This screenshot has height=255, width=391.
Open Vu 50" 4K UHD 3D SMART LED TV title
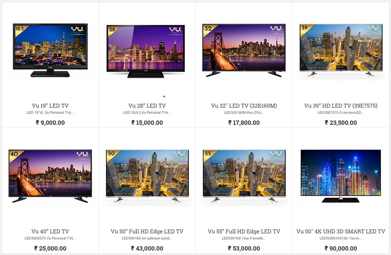click(341, 231)
